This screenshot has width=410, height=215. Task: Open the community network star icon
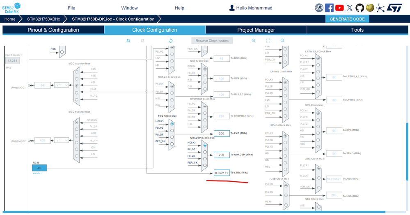(380, 8)
